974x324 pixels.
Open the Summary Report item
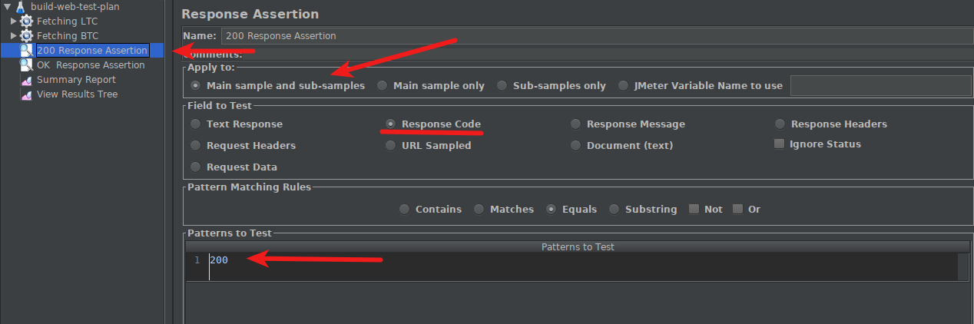tap(76, 80)
